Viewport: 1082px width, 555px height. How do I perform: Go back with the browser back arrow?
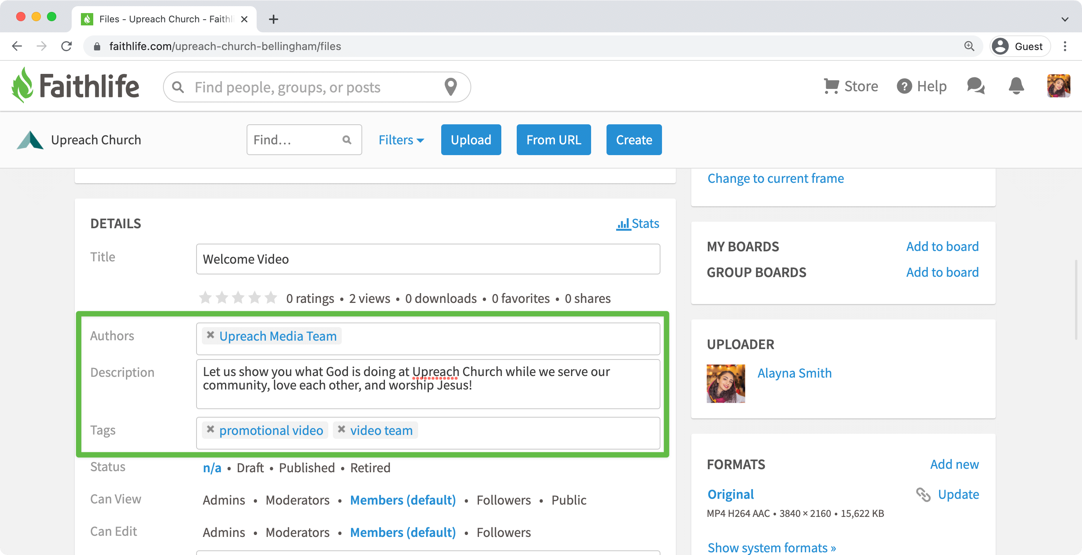[x=17, y=46]
